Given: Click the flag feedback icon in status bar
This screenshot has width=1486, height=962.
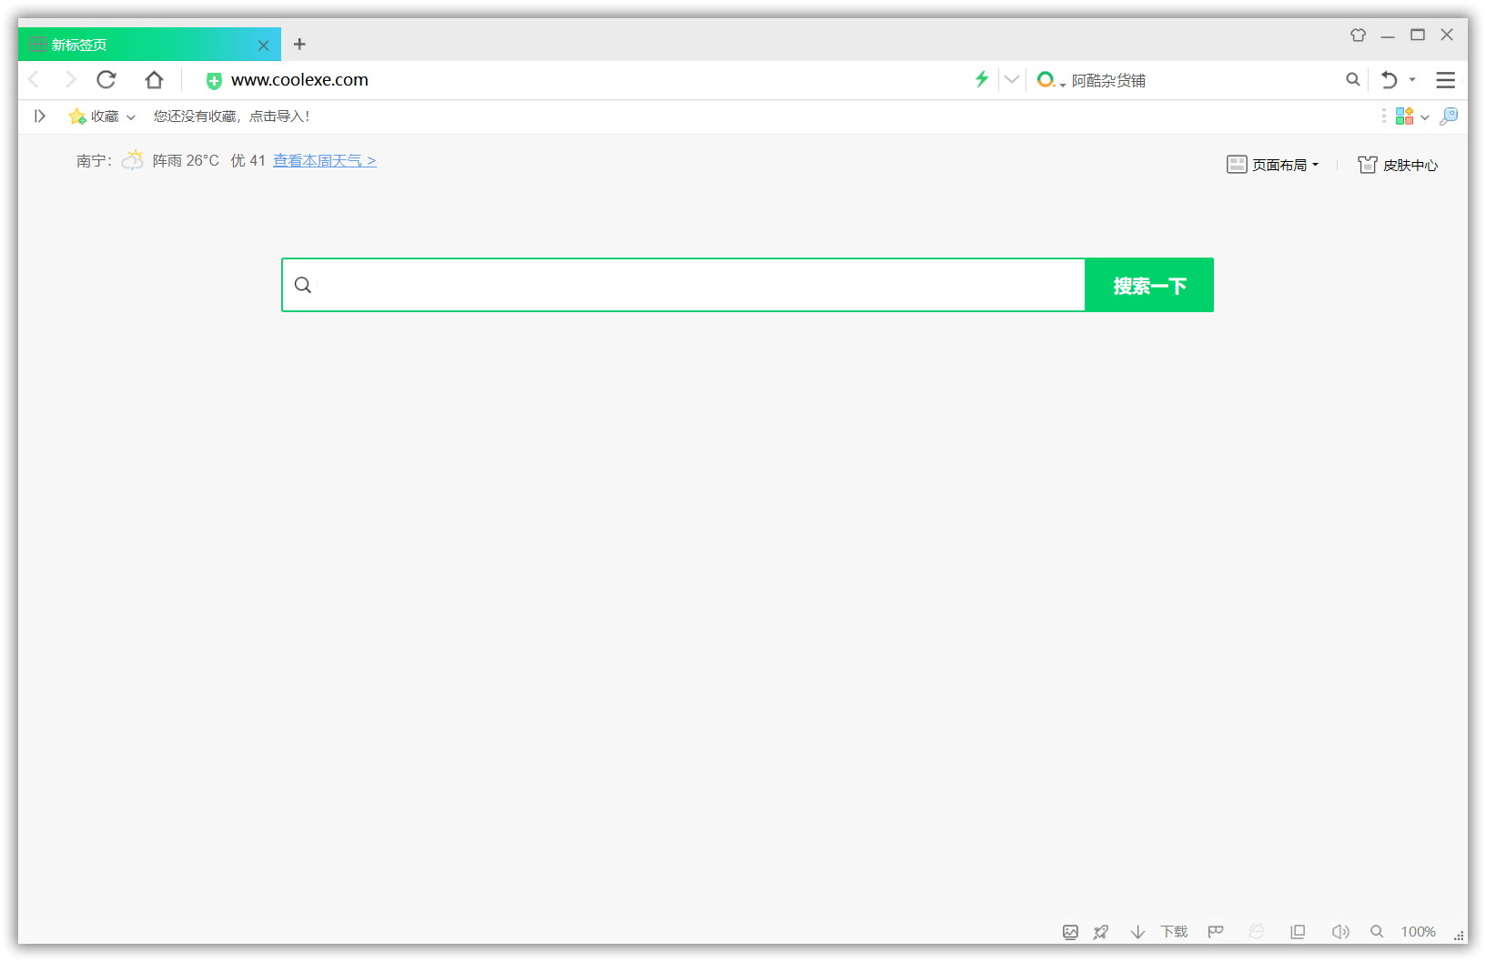Looking at the screenshot, I should click(1216, 931).
